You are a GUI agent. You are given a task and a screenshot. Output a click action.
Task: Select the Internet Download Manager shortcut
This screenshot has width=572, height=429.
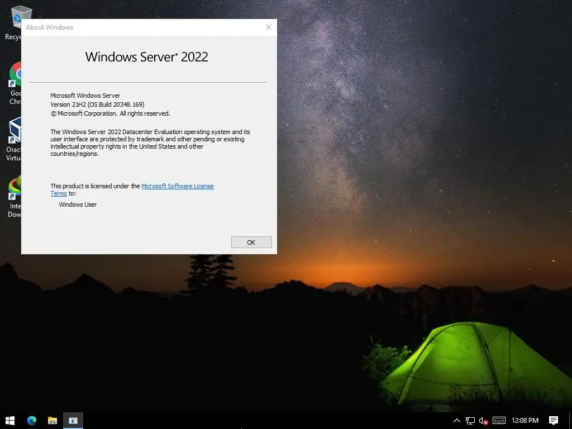(x=15, y=197)
